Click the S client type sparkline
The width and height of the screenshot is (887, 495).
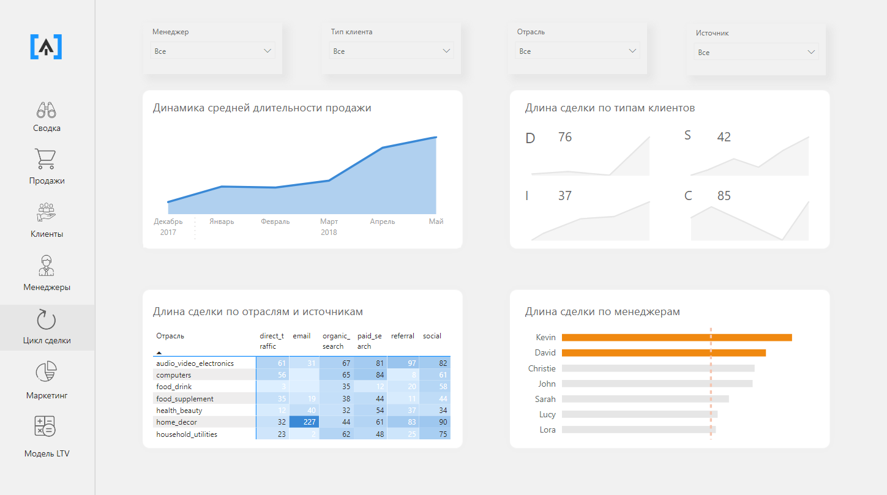(749, 157)
